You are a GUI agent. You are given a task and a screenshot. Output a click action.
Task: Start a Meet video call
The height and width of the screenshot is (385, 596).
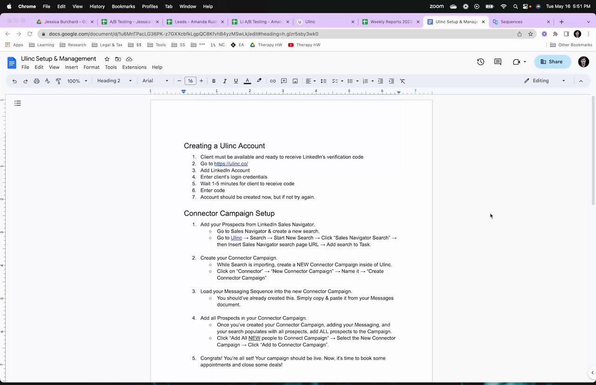pyautogui.click(x=519, y=61)
